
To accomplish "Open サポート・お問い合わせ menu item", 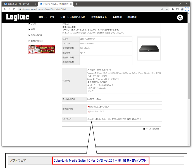I will click(x=72, y=17).
